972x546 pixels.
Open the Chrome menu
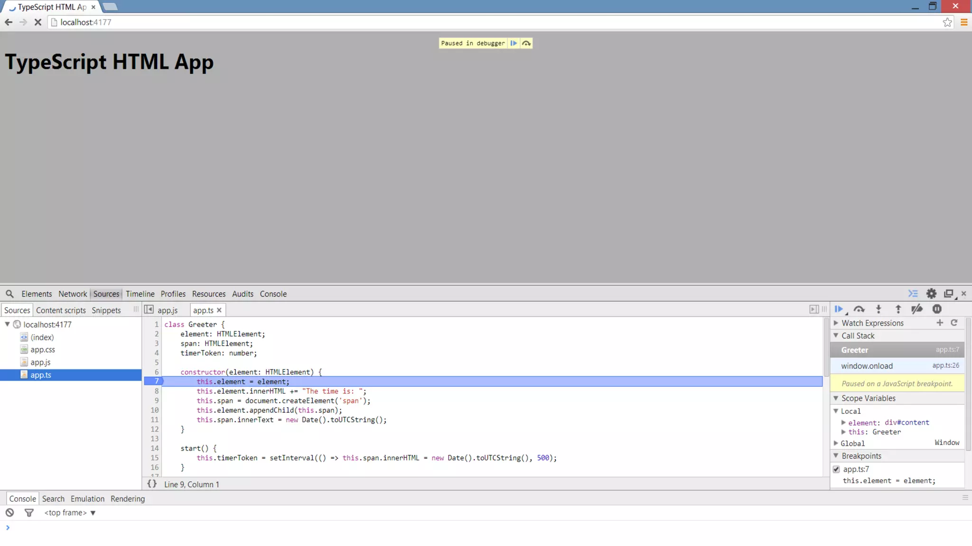(x=964, y=22)
